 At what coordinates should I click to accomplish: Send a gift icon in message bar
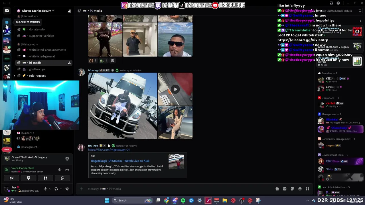tap(277, 189)
